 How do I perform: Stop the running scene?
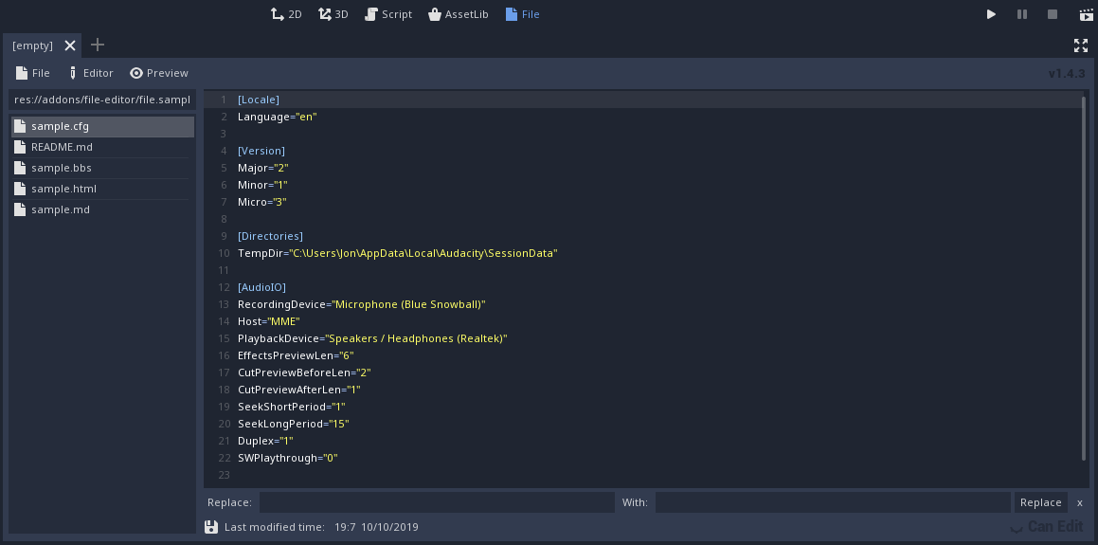(x=1052, y=14)
